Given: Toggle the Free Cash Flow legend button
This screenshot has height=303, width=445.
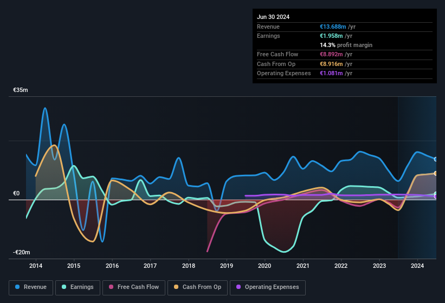Looking at the screenshot, I should click(x=134, y=287).
